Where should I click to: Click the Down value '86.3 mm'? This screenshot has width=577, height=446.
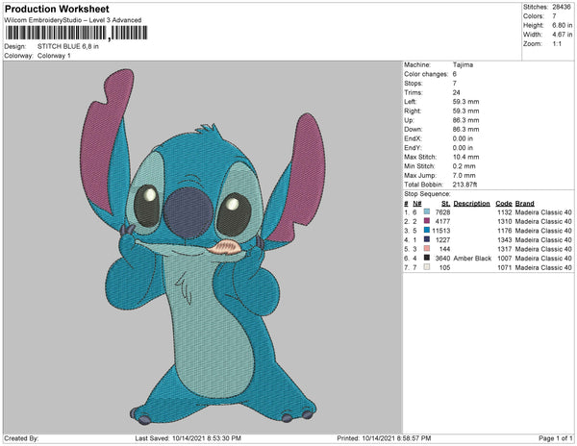click(465, 129)
